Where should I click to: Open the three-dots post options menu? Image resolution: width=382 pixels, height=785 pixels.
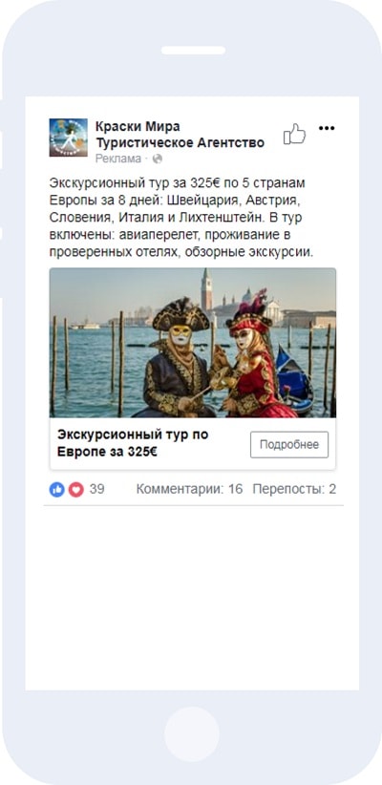[x=327, y=128]
